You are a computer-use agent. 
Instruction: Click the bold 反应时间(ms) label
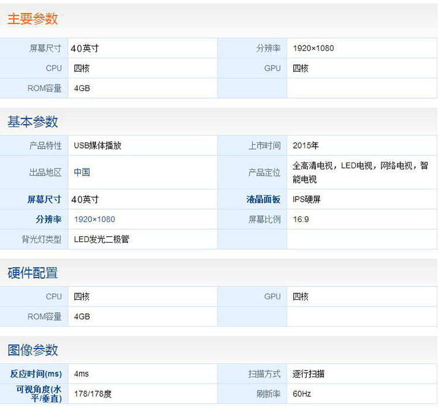[36, 374]
